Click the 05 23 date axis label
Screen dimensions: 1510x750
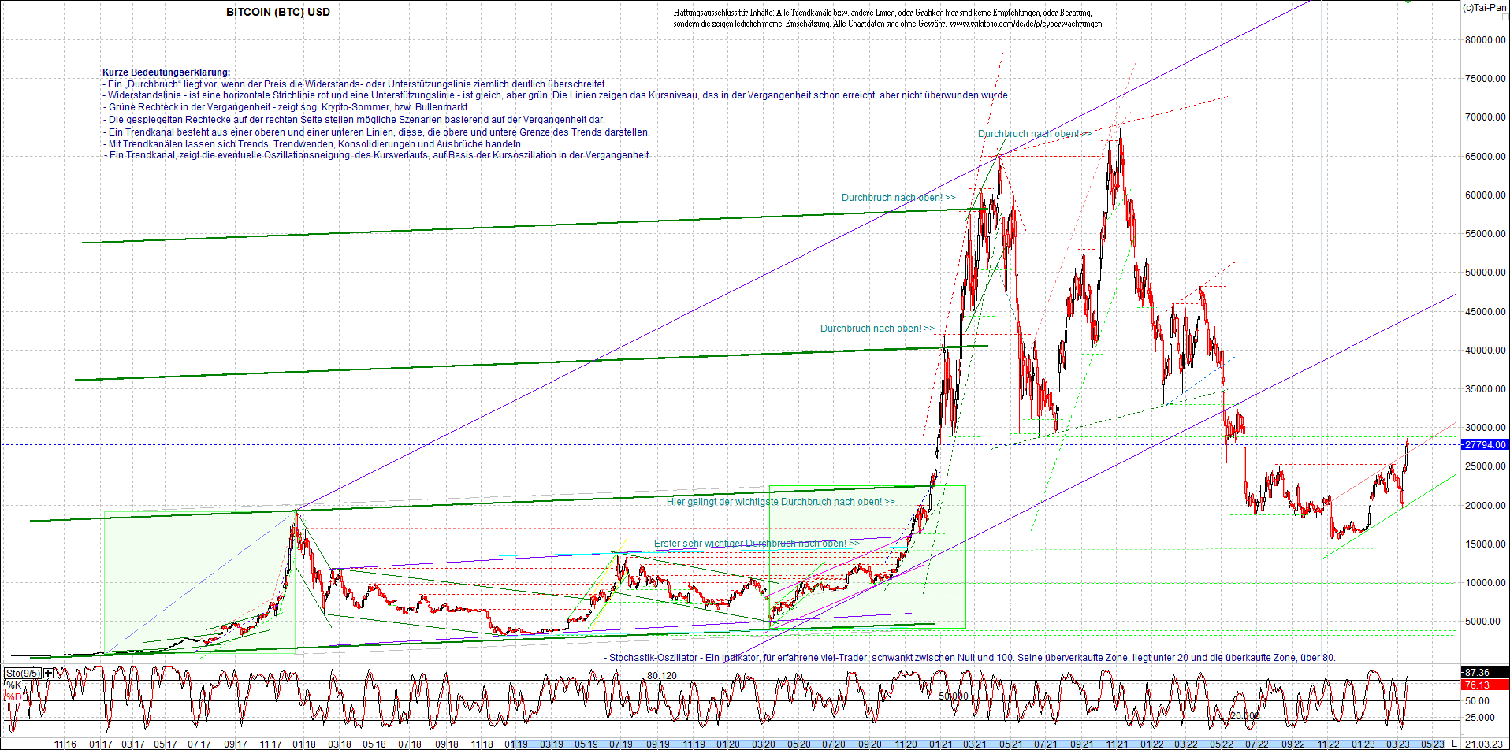[x=1433, y=744]
